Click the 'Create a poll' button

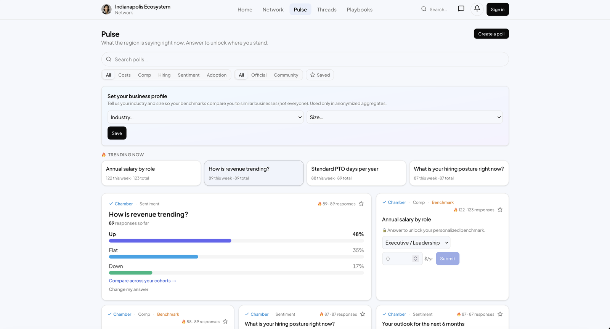tap(491, 34)
